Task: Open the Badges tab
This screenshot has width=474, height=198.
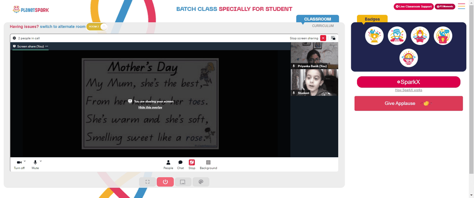Action: pos(372,19)
